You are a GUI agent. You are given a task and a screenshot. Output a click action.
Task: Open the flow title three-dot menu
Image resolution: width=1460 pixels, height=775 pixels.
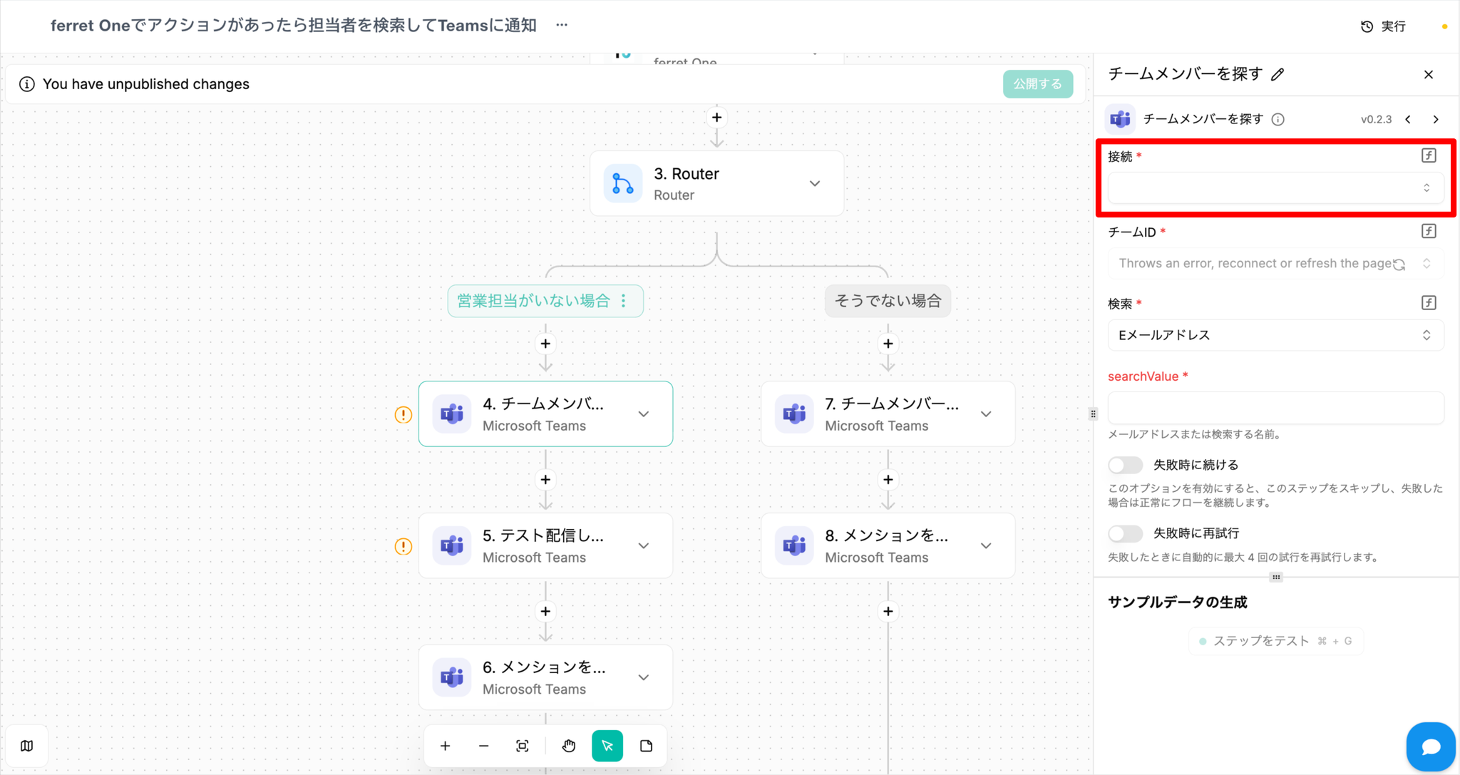click(x=562, y=25)
